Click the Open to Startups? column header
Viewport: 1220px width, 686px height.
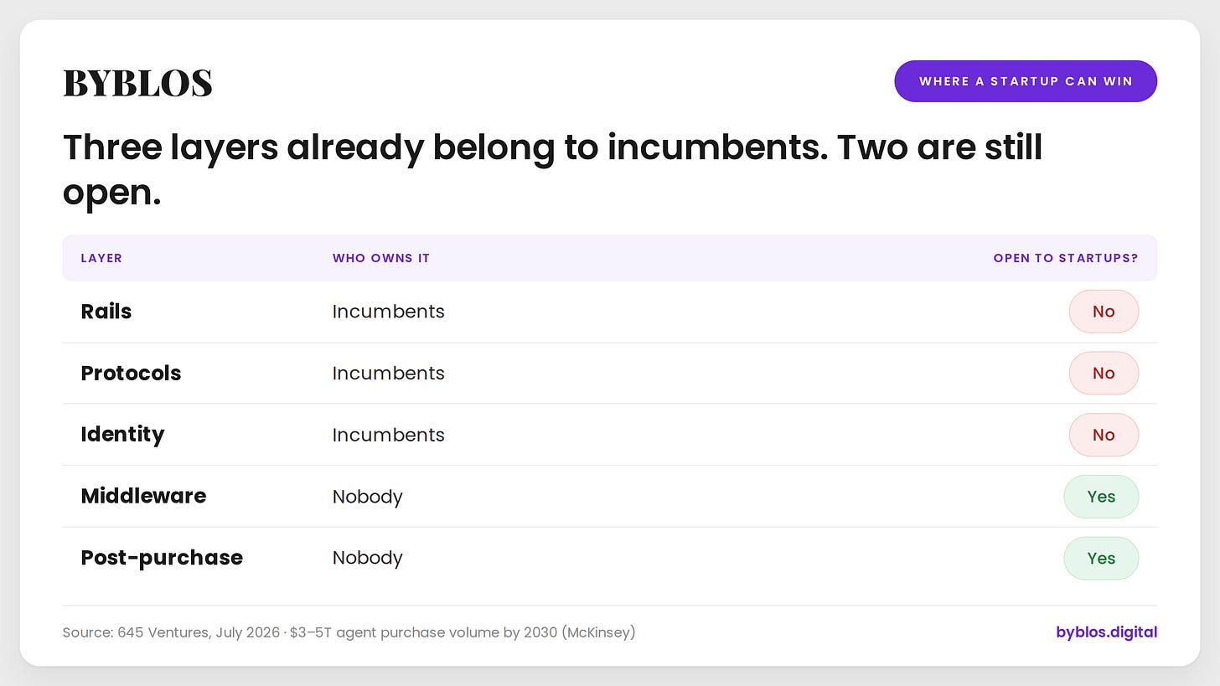click(1066, 258)
